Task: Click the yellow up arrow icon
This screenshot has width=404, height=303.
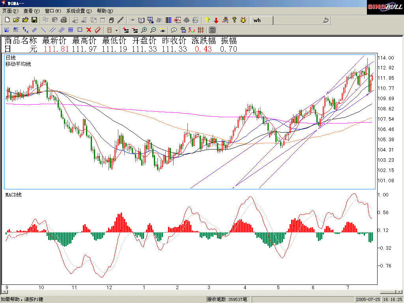Action: 208,20
